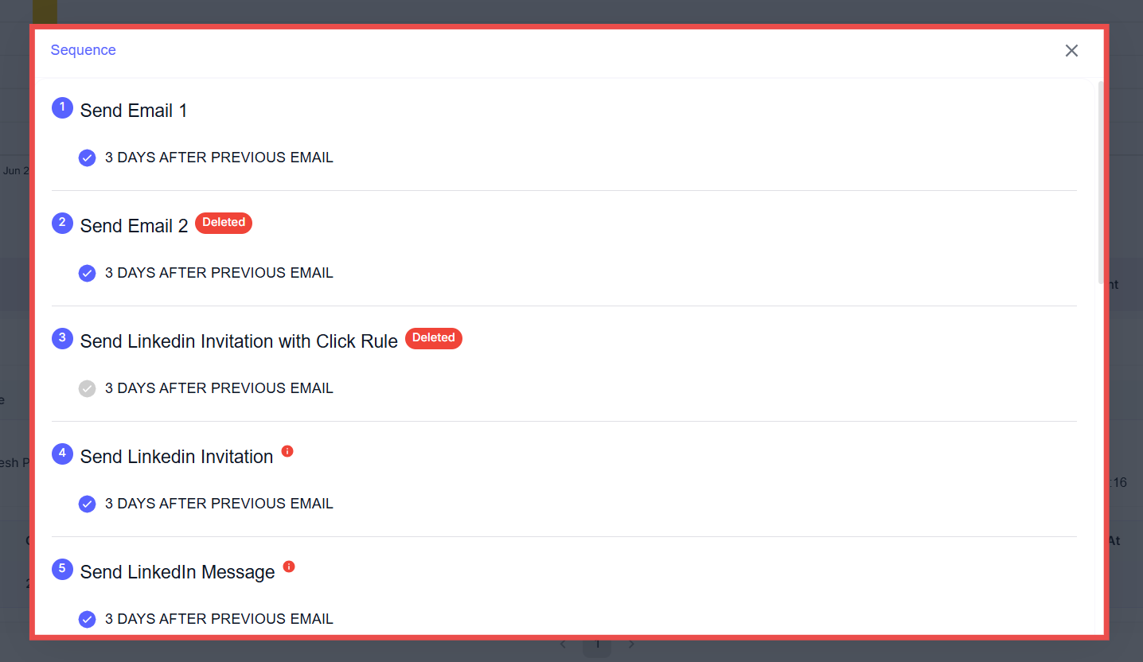Select the Send LinkedIn Message step title

177,572
